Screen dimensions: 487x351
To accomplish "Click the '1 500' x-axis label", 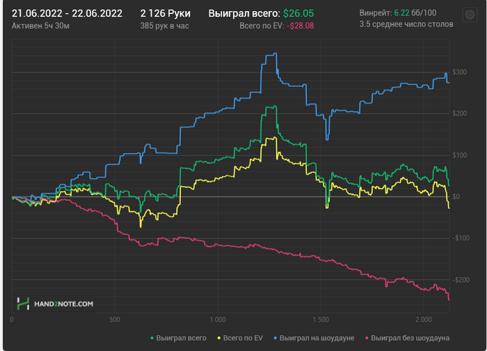I will coord(321,320).
